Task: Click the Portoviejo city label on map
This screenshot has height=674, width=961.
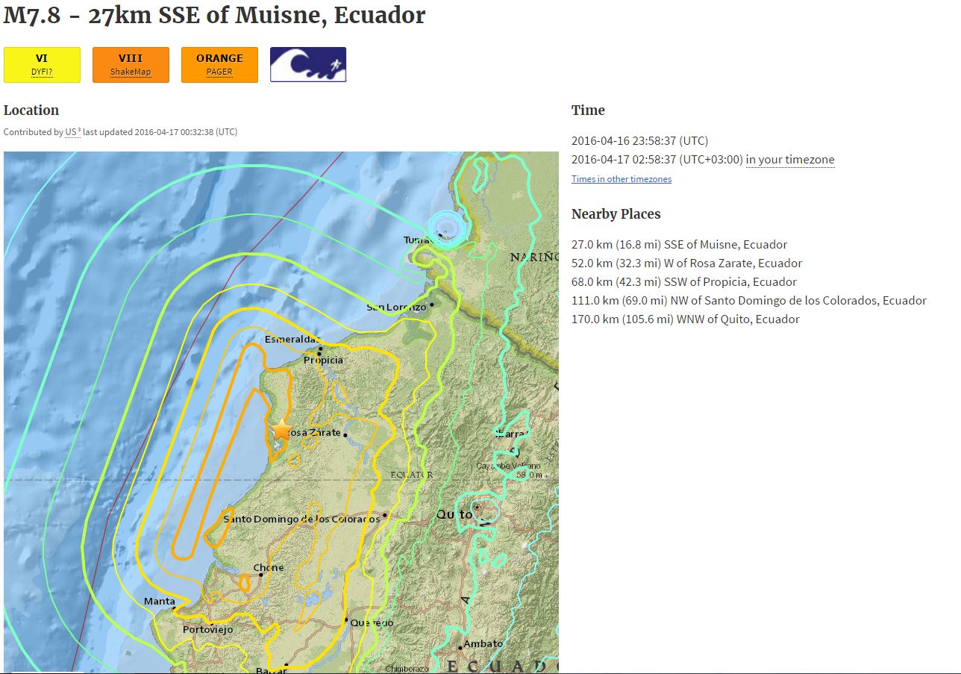Action: [x=207, y=629]
